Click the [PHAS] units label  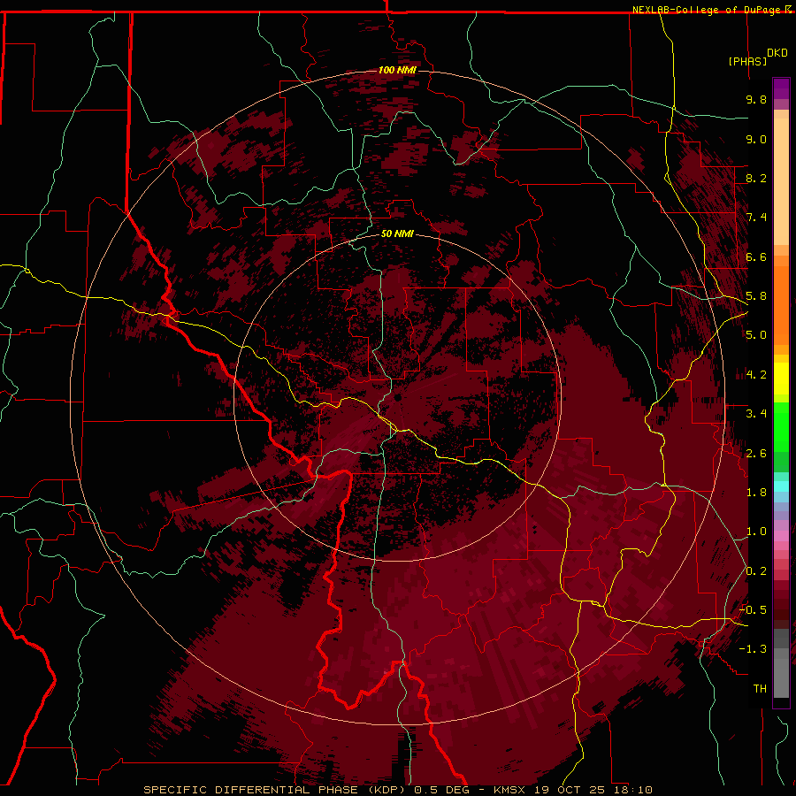[747, 61]
